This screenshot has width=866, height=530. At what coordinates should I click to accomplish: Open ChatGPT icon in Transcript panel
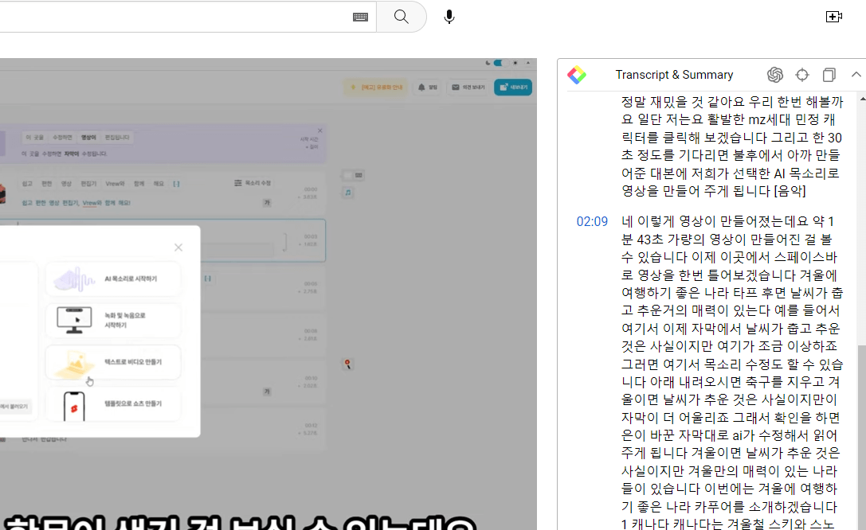pos(774,74)
